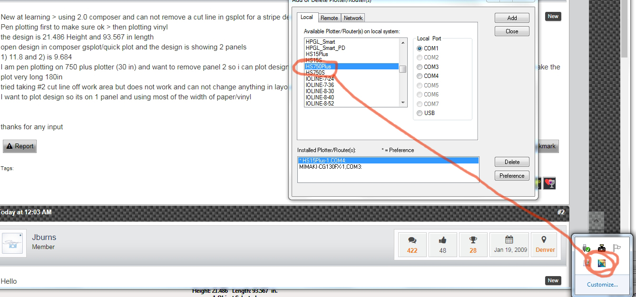Open Jburns user profile link
The width and height of the screenshot is (636, 297).
click(x=44, y=238)
